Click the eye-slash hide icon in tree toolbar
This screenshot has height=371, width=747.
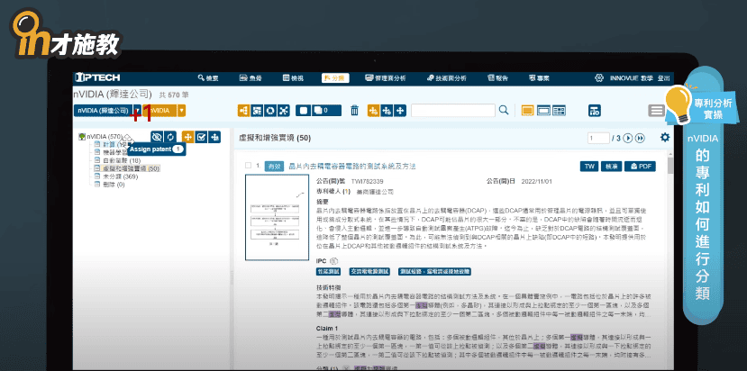(x=156, y=136)
